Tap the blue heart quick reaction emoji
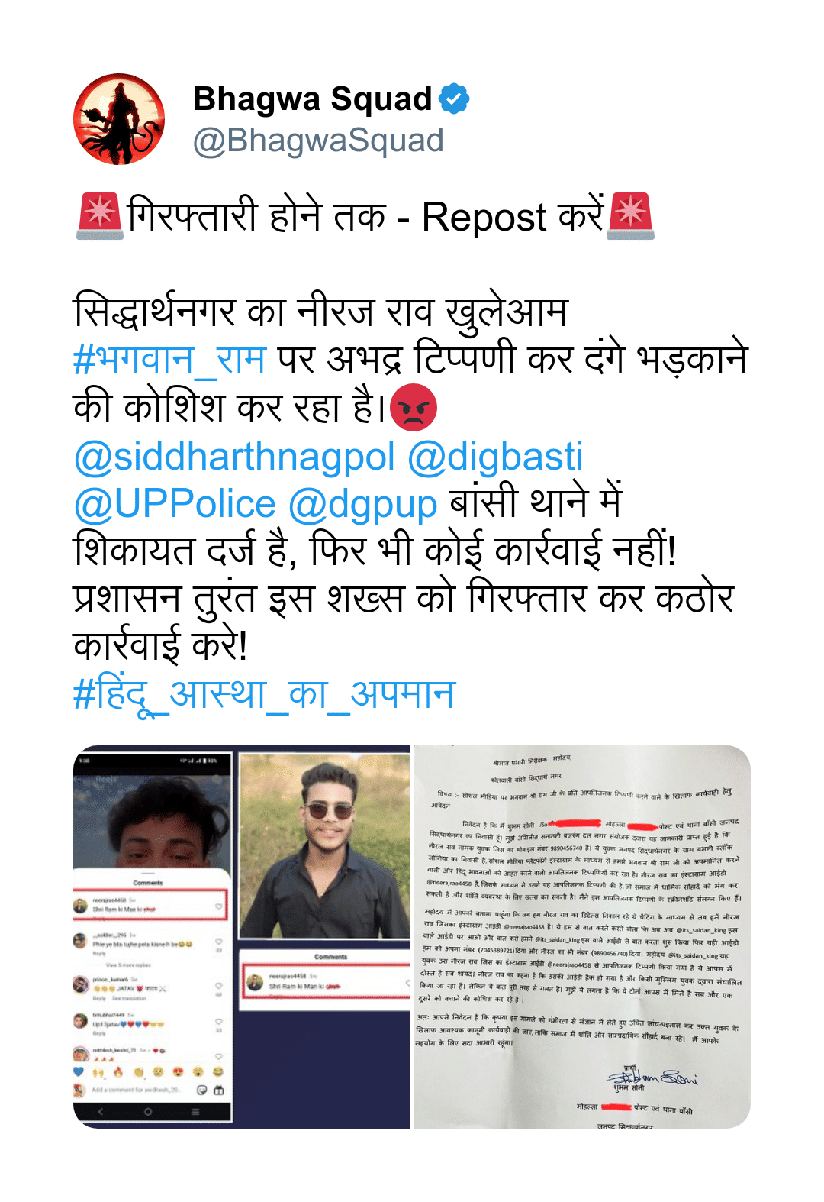Screen dimensions: 824x1202 coord(79,1072)
